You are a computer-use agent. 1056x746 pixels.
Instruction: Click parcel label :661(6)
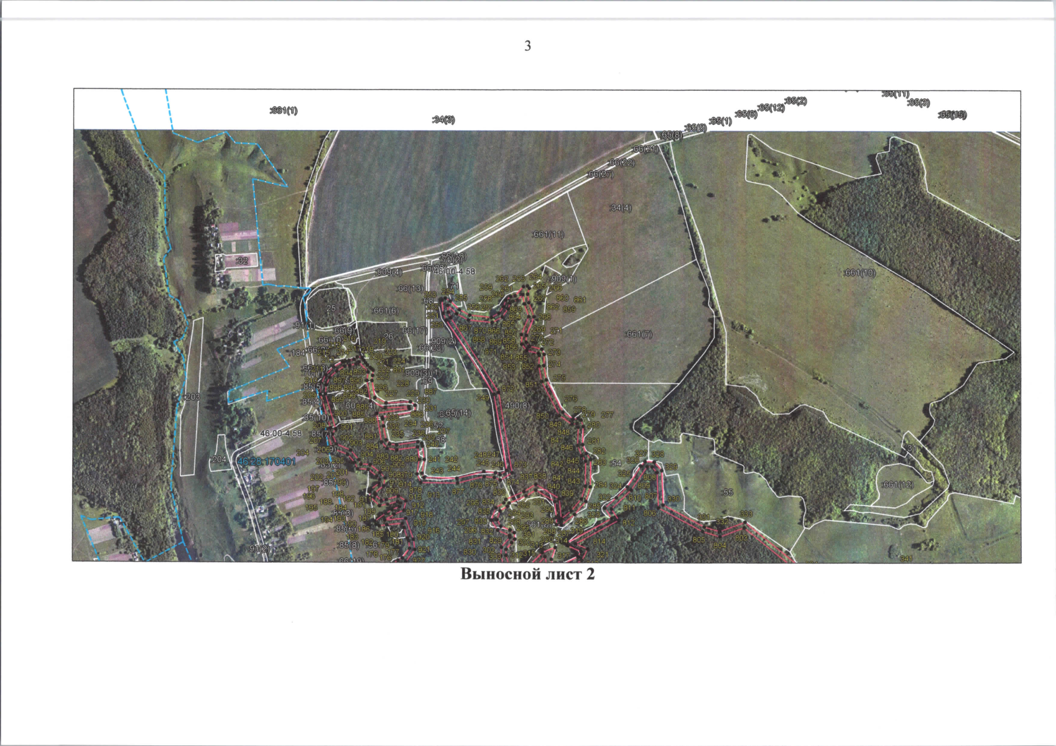(385, 311)
